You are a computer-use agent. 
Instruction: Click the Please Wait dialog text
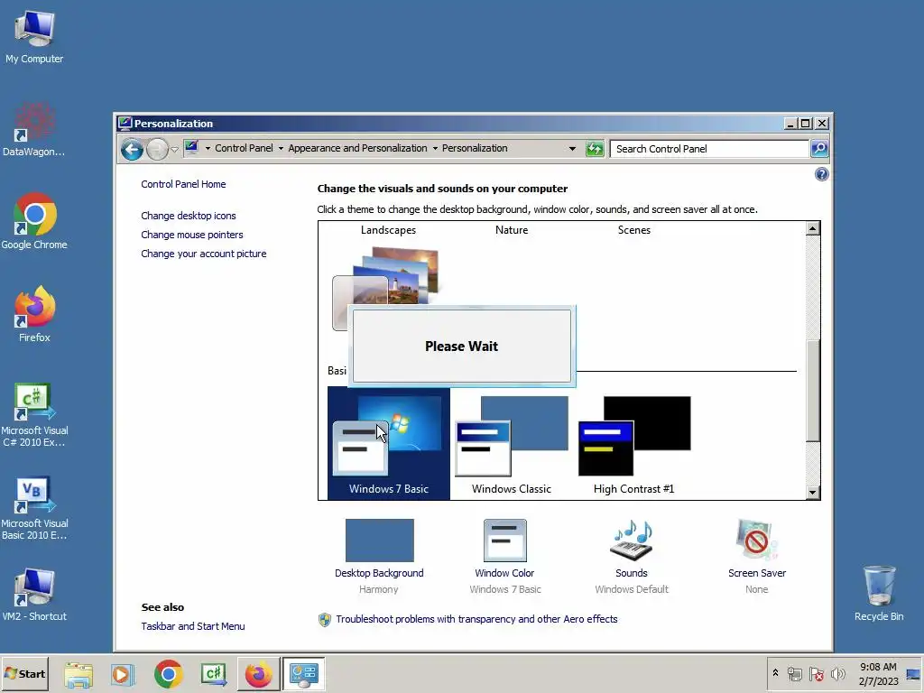(x=461, y=346)
